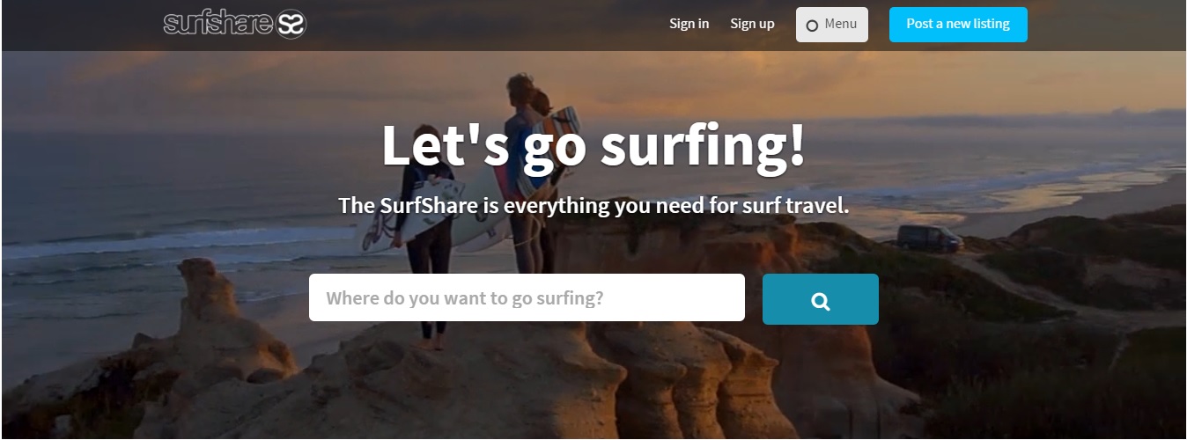Submit search with the teal search button
The image size is (1187, 440).
pyautogui.click(x=821, y=299)
